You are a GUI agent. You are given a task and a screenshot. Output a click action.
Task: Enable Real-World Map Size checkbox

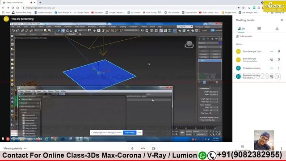pos(201,120)
